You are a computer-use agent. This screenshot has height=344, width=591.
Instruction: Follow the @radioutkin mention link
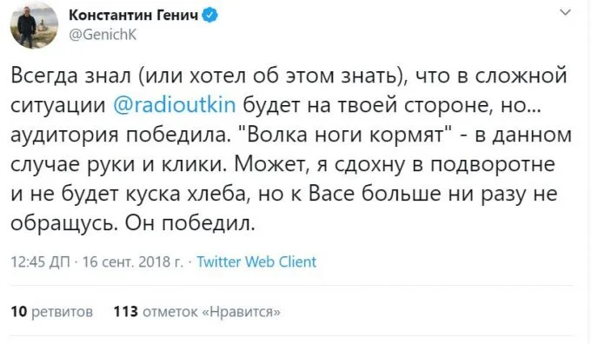click(175, 105)
